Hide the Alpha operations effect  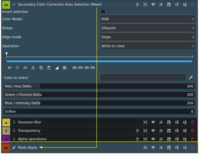(x=153, y=139)
